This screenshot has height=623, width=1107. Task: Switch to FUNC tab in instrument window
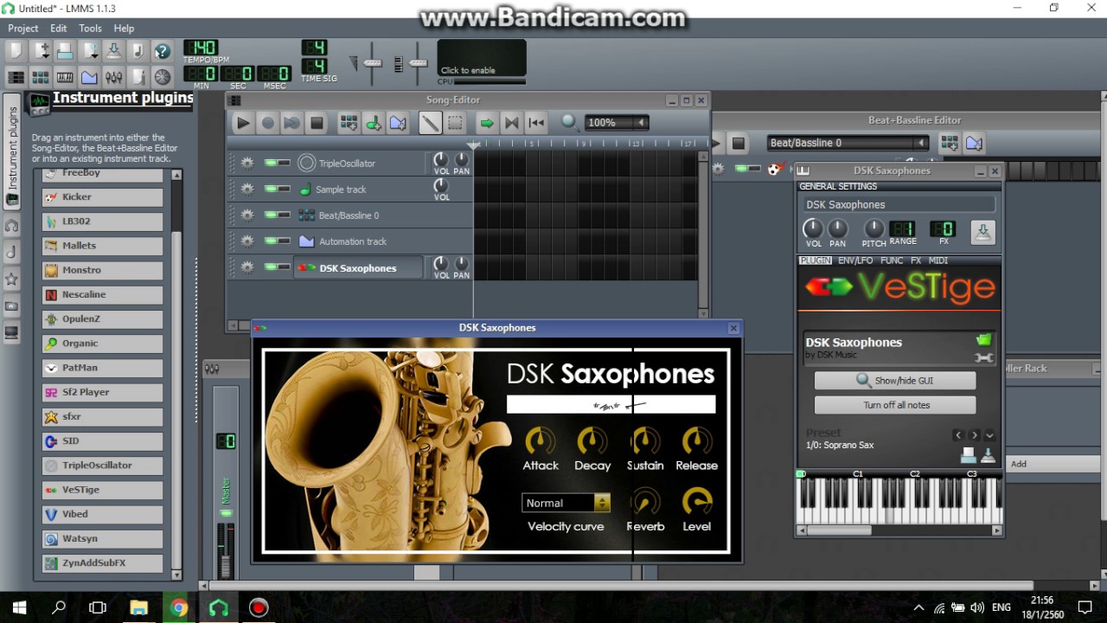pyautogui.click(x=892, y=260)
